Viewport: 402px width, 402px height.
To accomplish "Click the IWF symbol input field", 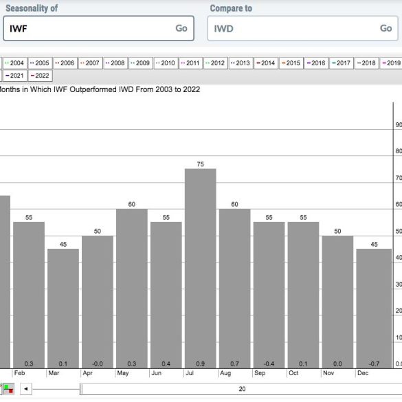I will pos(98,28).
